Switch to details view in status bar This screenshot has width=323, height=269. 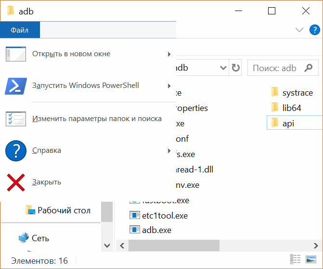(x=295, y=259)
